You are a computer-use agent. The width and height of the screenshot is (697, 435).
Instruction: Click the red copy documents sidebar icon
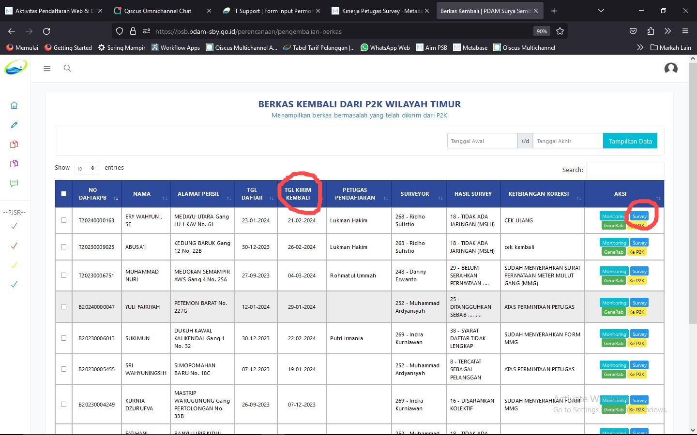pos(14,144)
